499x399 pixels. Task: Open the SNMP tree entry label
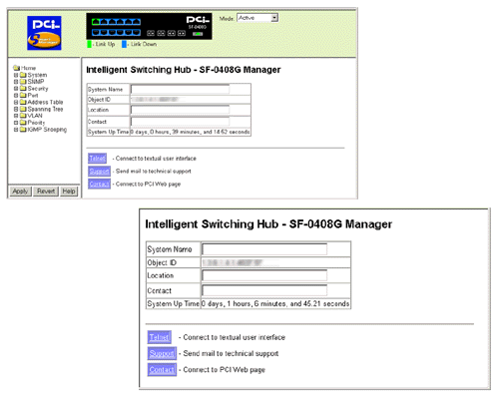click(x=36, y=82)
